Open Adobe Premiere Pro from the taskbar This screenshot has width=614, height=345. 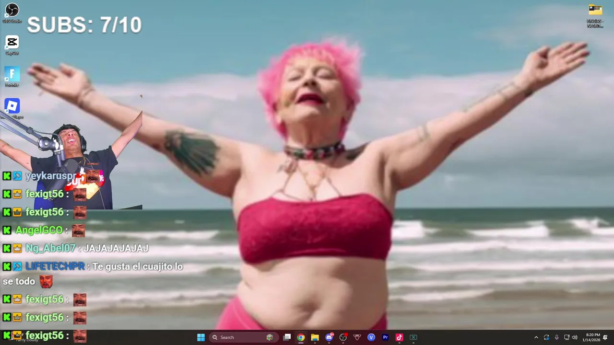(x=385, y=337)
